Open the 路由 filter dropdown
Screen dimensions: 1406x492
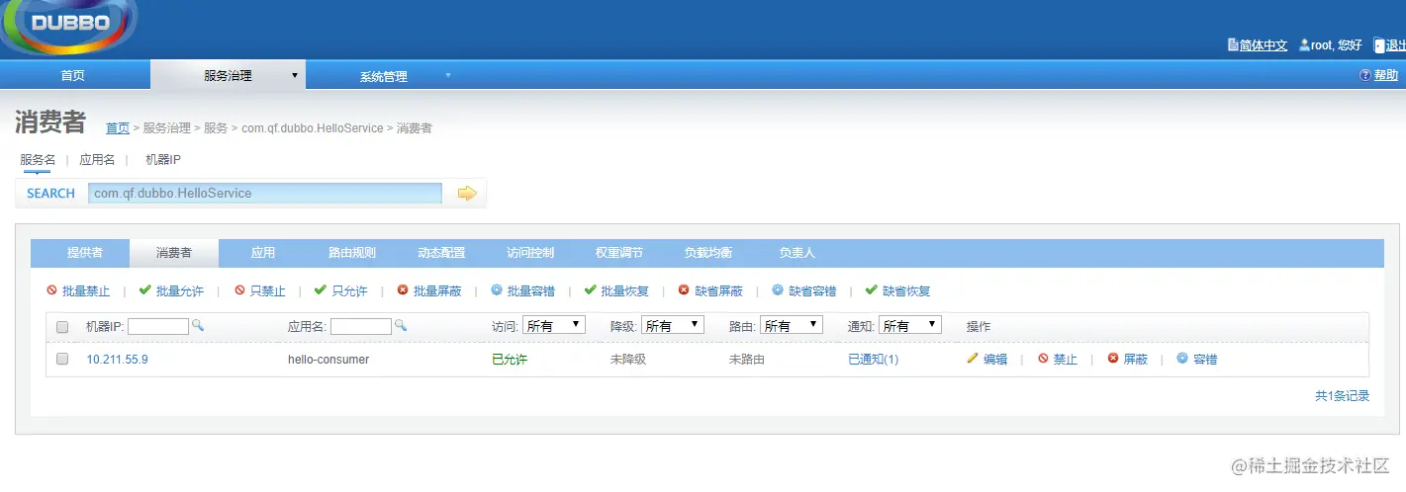point(792,325)
